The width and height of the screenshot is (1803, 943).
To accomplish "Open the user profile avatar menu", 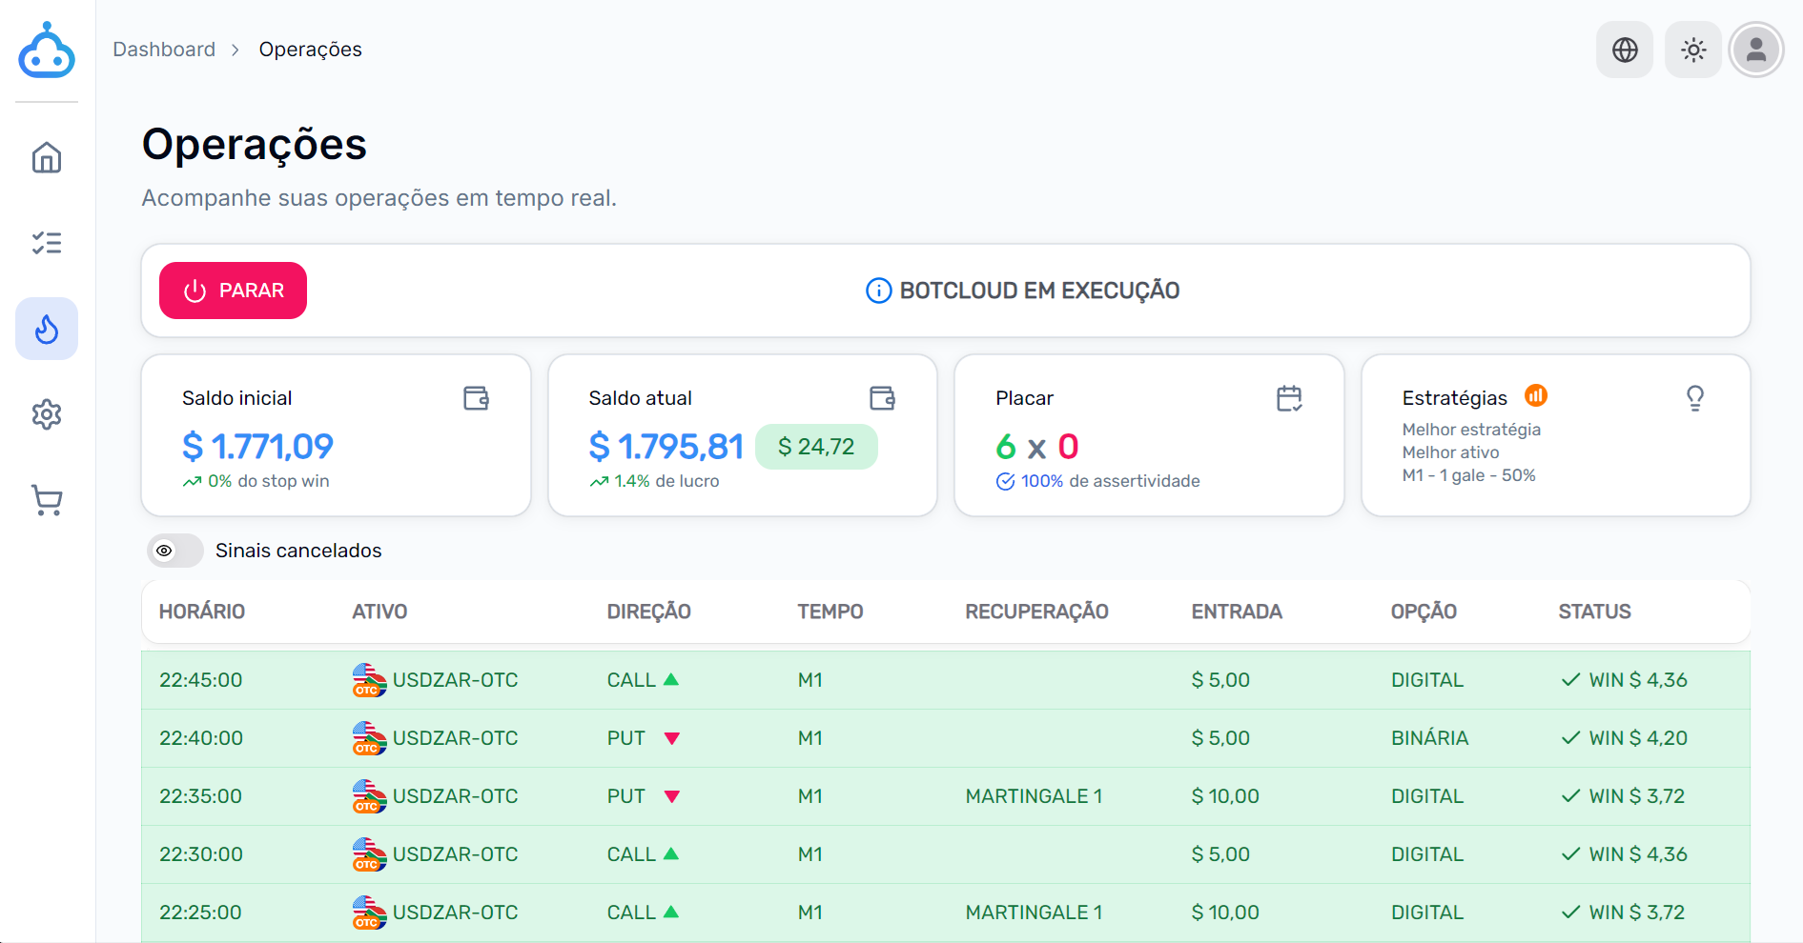I will [x=1756, y=50].
